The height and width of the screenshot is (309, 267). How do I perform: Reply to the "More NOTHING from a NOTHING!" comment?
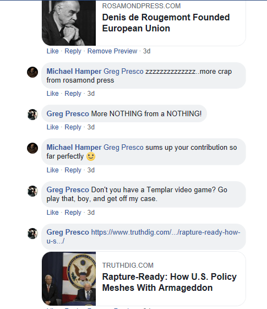pos(73,127)
